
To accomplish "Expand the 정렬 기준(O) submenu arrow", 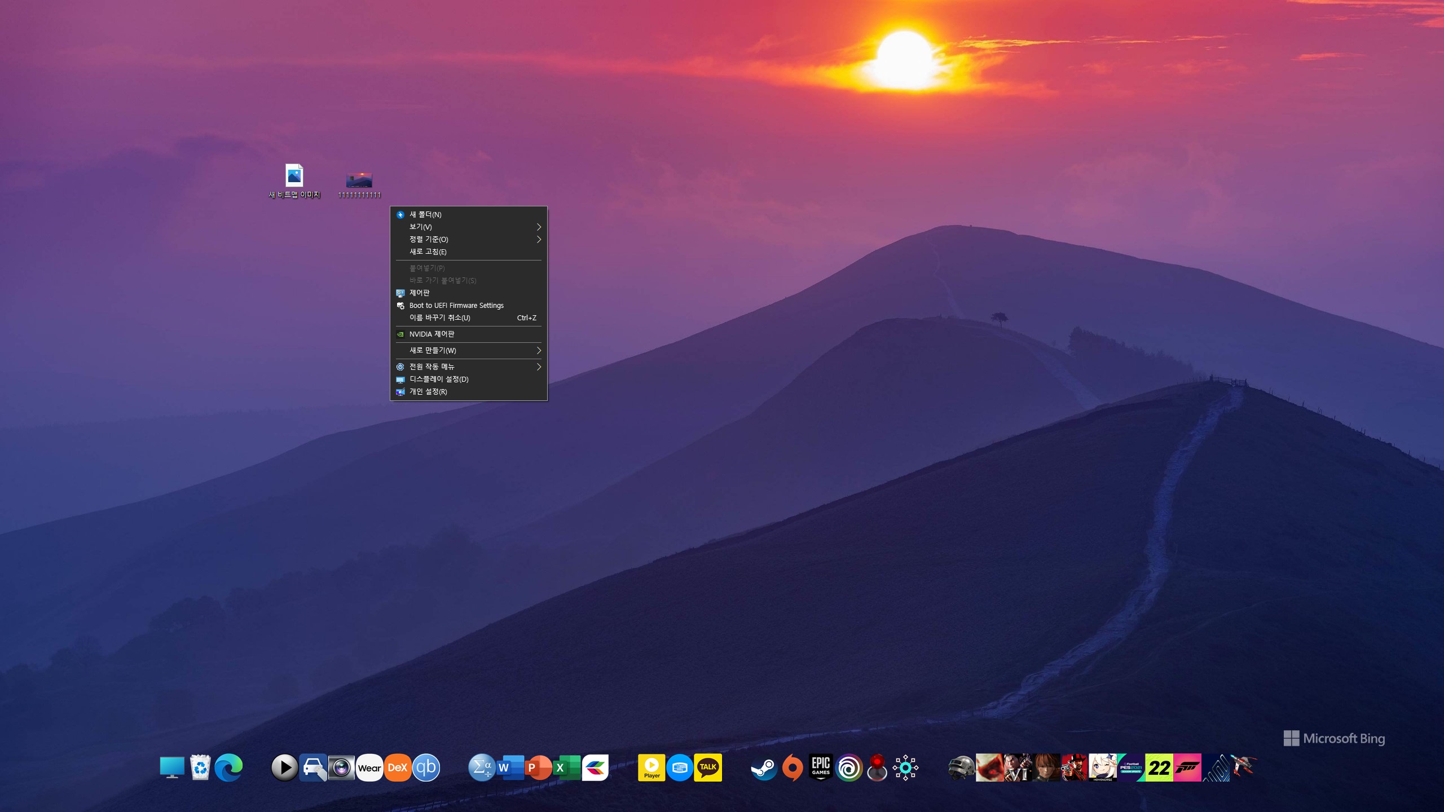I will [539, 239].
